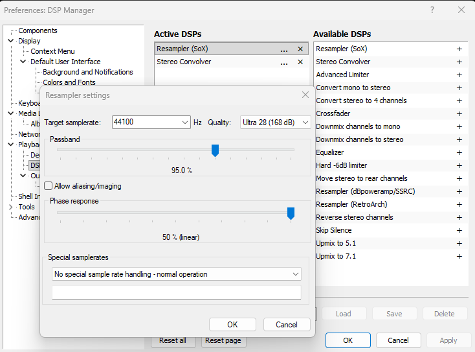Cancel the Resampler settings dialog
Screen dimensions: 475x352
tap(287, 324)
